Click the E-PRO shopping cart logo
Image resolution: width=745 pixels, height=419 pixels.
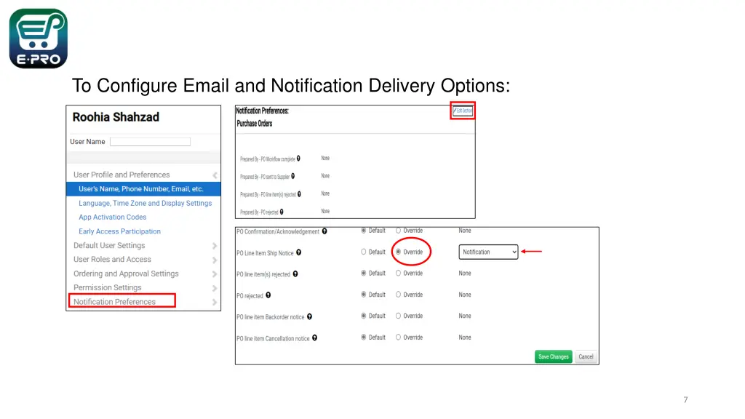[x=39, y=39]
